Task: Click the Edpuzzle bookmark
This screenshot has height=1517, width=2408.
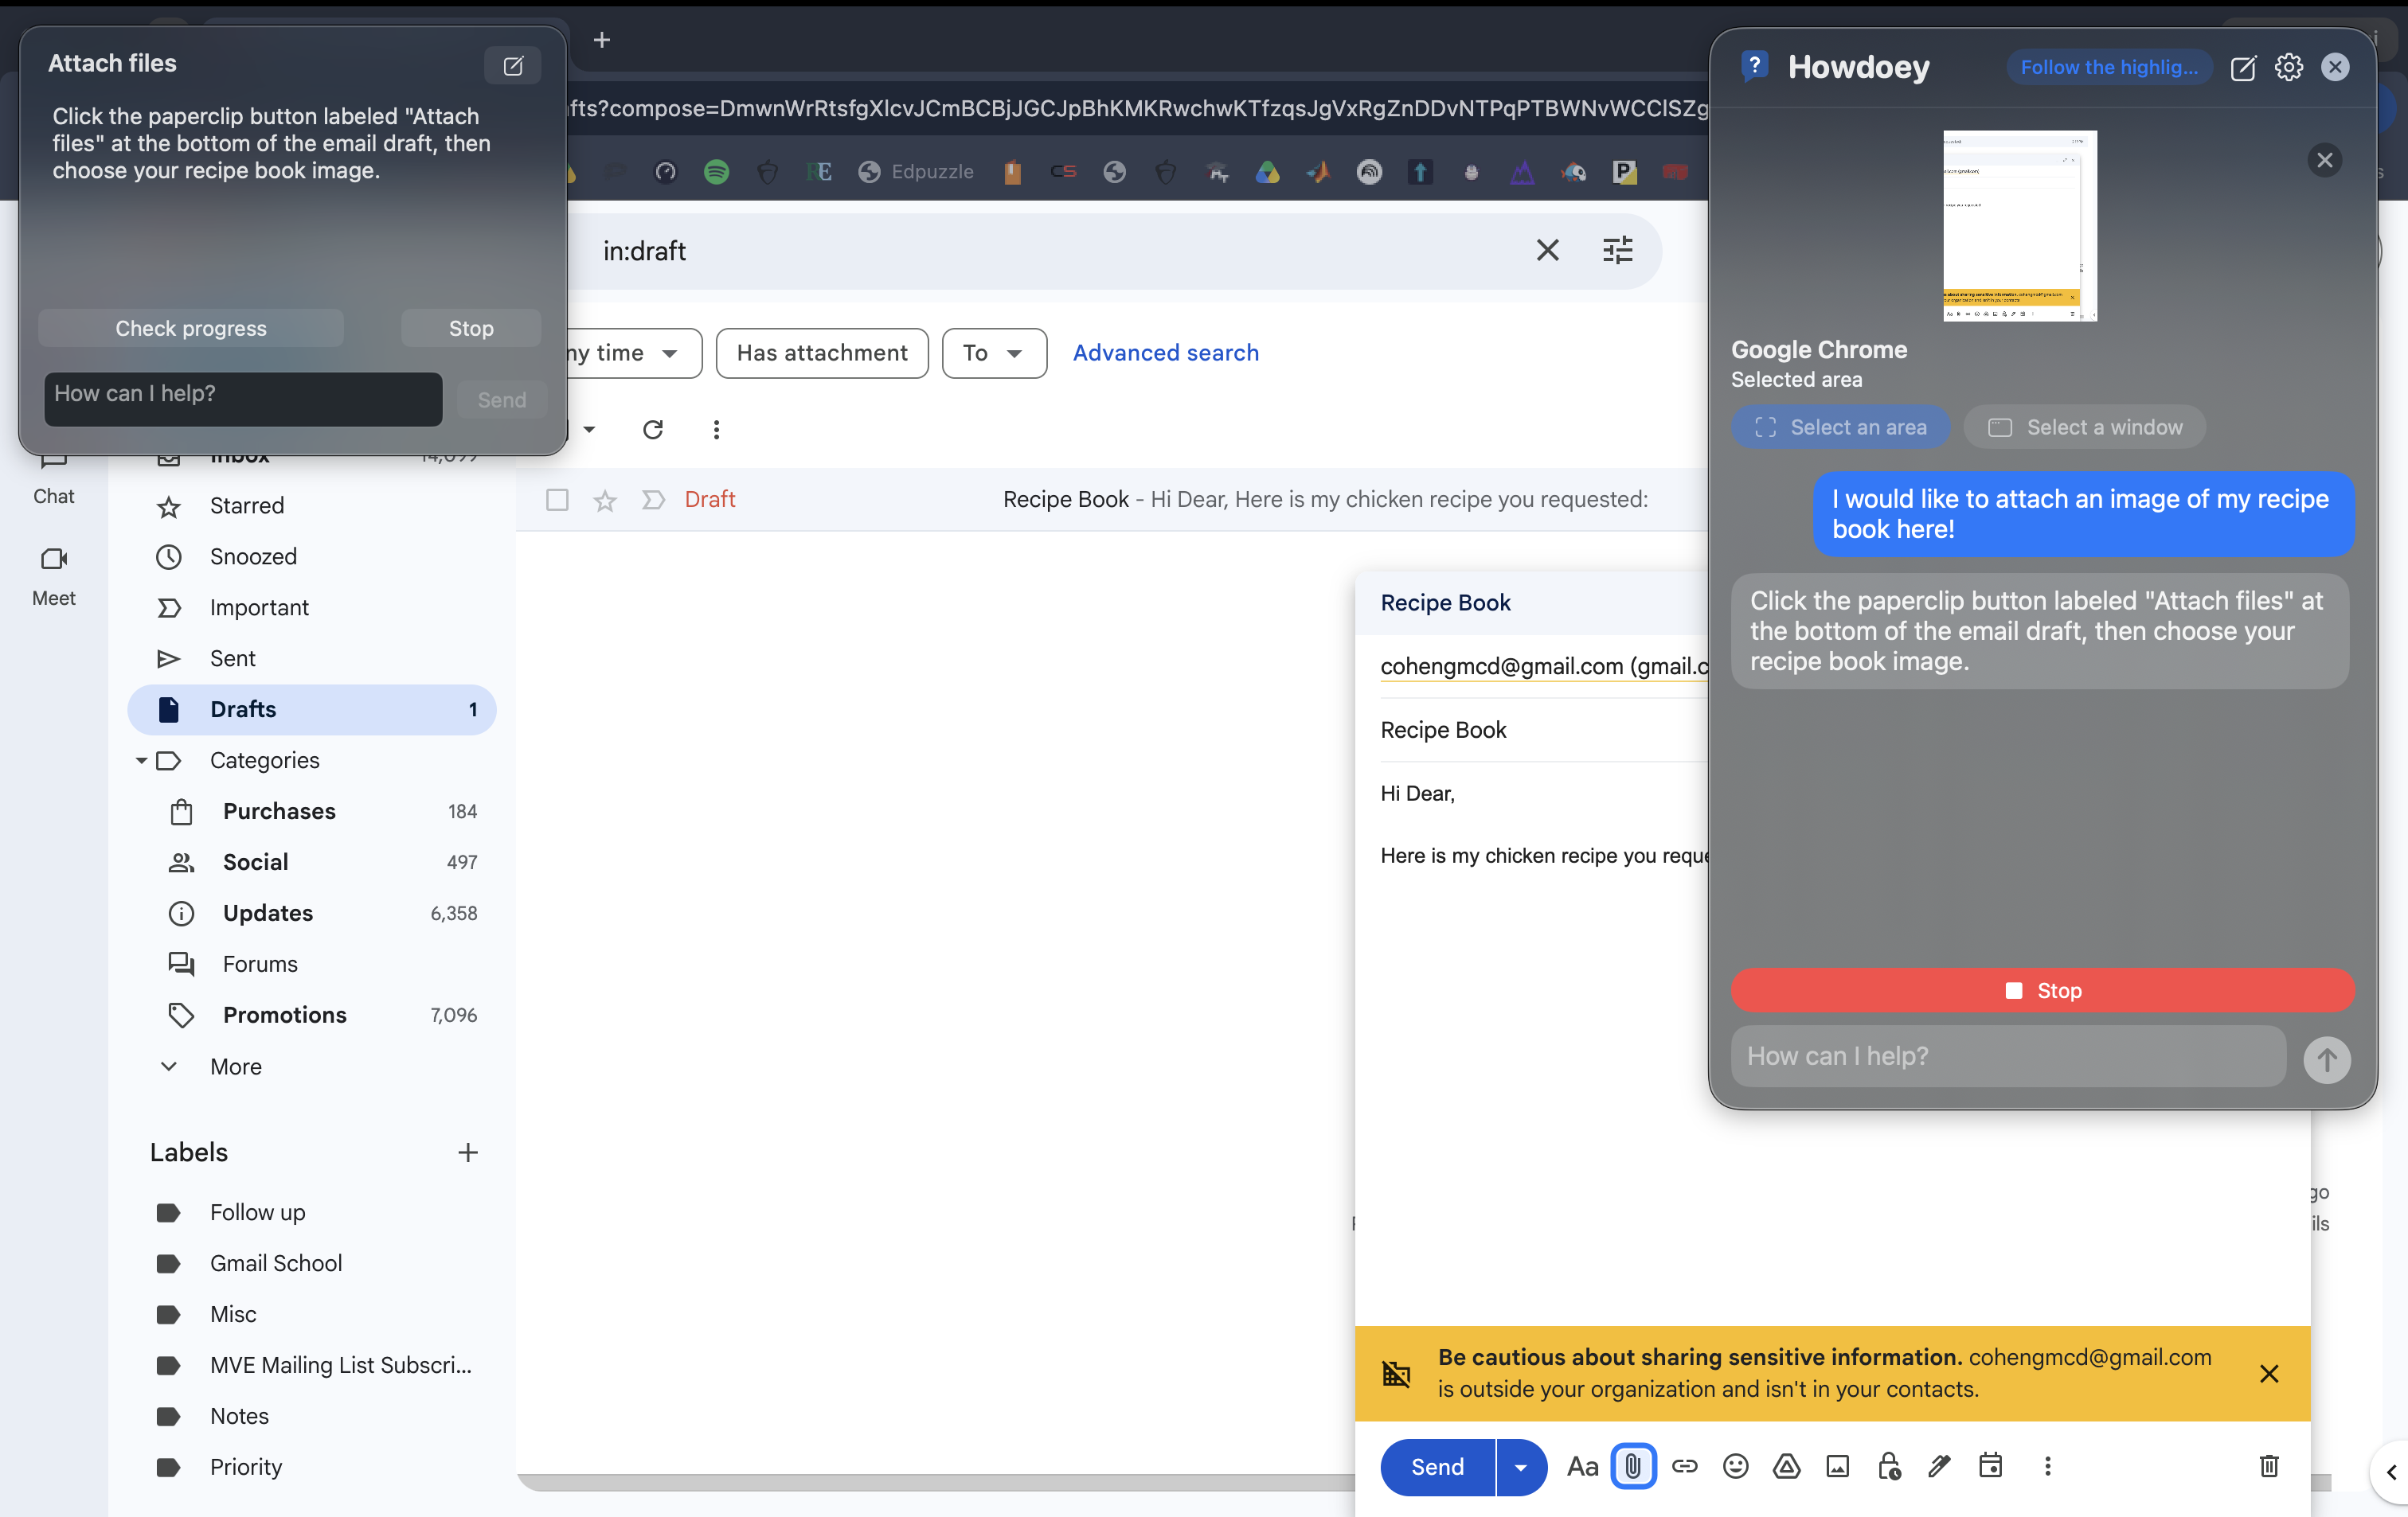Action: pyautogui.click(x=915, y=172)
